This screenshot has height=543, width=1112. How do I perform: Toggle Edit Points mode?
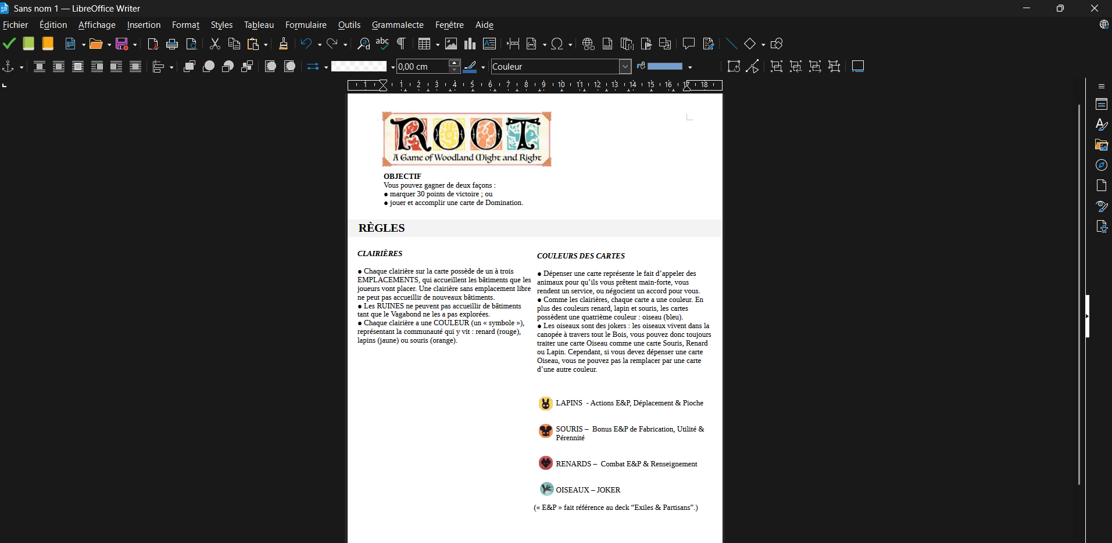tap(753, 67)
